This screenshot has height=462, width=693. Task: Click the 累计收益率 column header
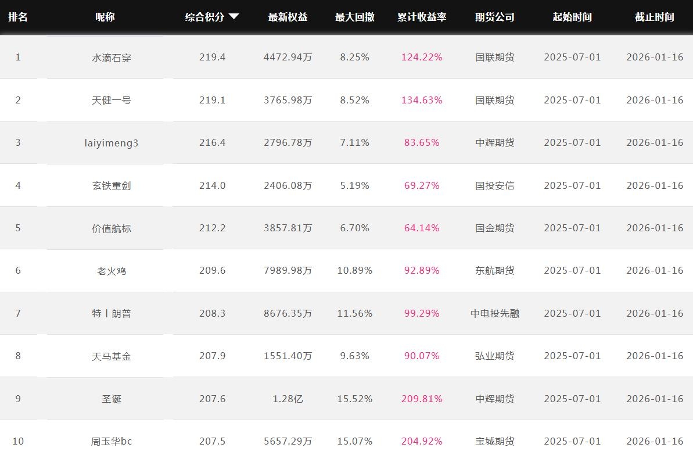pyautogui.click(x=422, y=17)
